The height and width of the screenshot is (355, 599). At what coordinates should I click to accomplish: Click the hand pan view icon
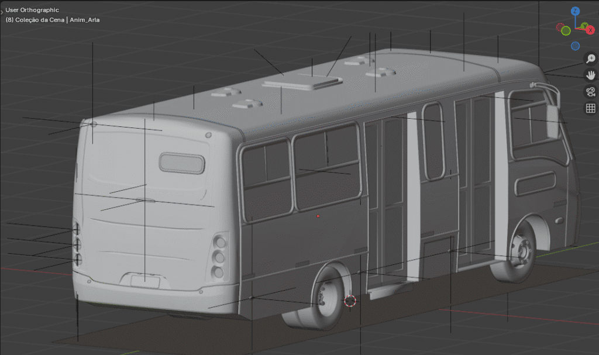pos(591,75)
